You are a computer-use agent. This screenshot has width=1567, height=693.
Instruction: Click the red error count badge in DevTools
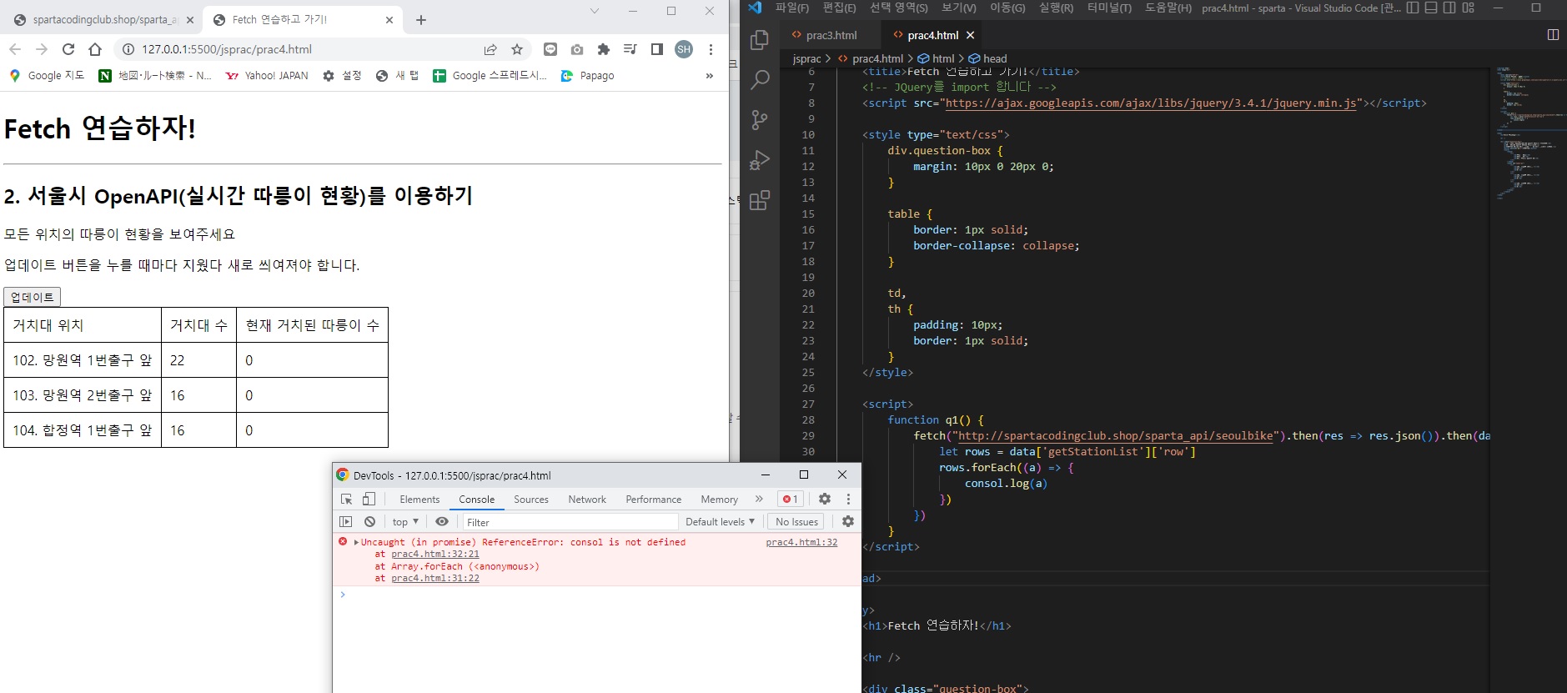[790, 499]
